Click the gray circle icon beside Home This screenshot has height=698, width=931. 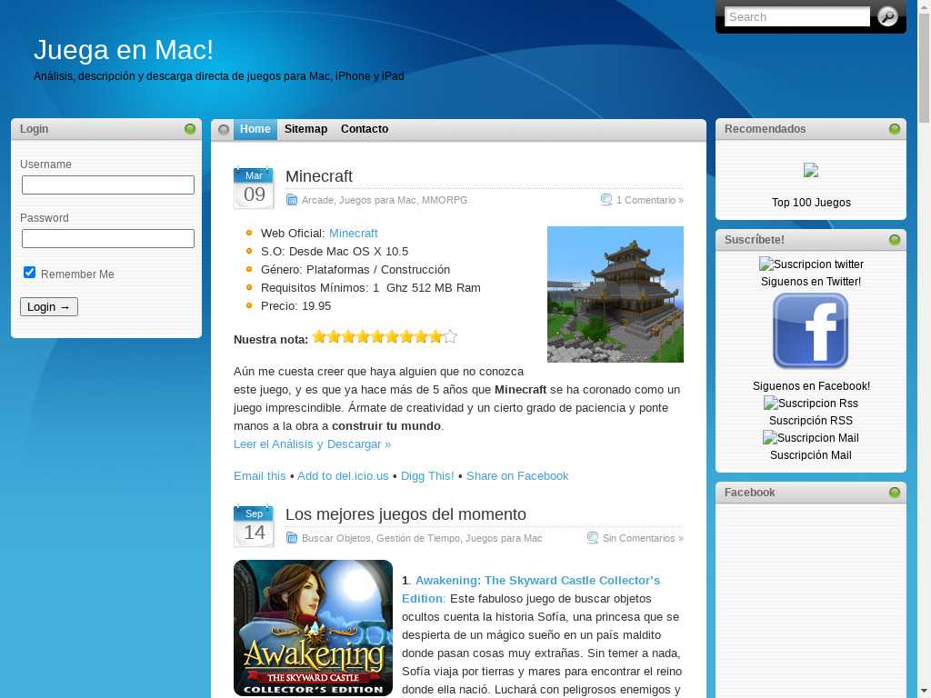pyautogui.click(x=224, y=129)
